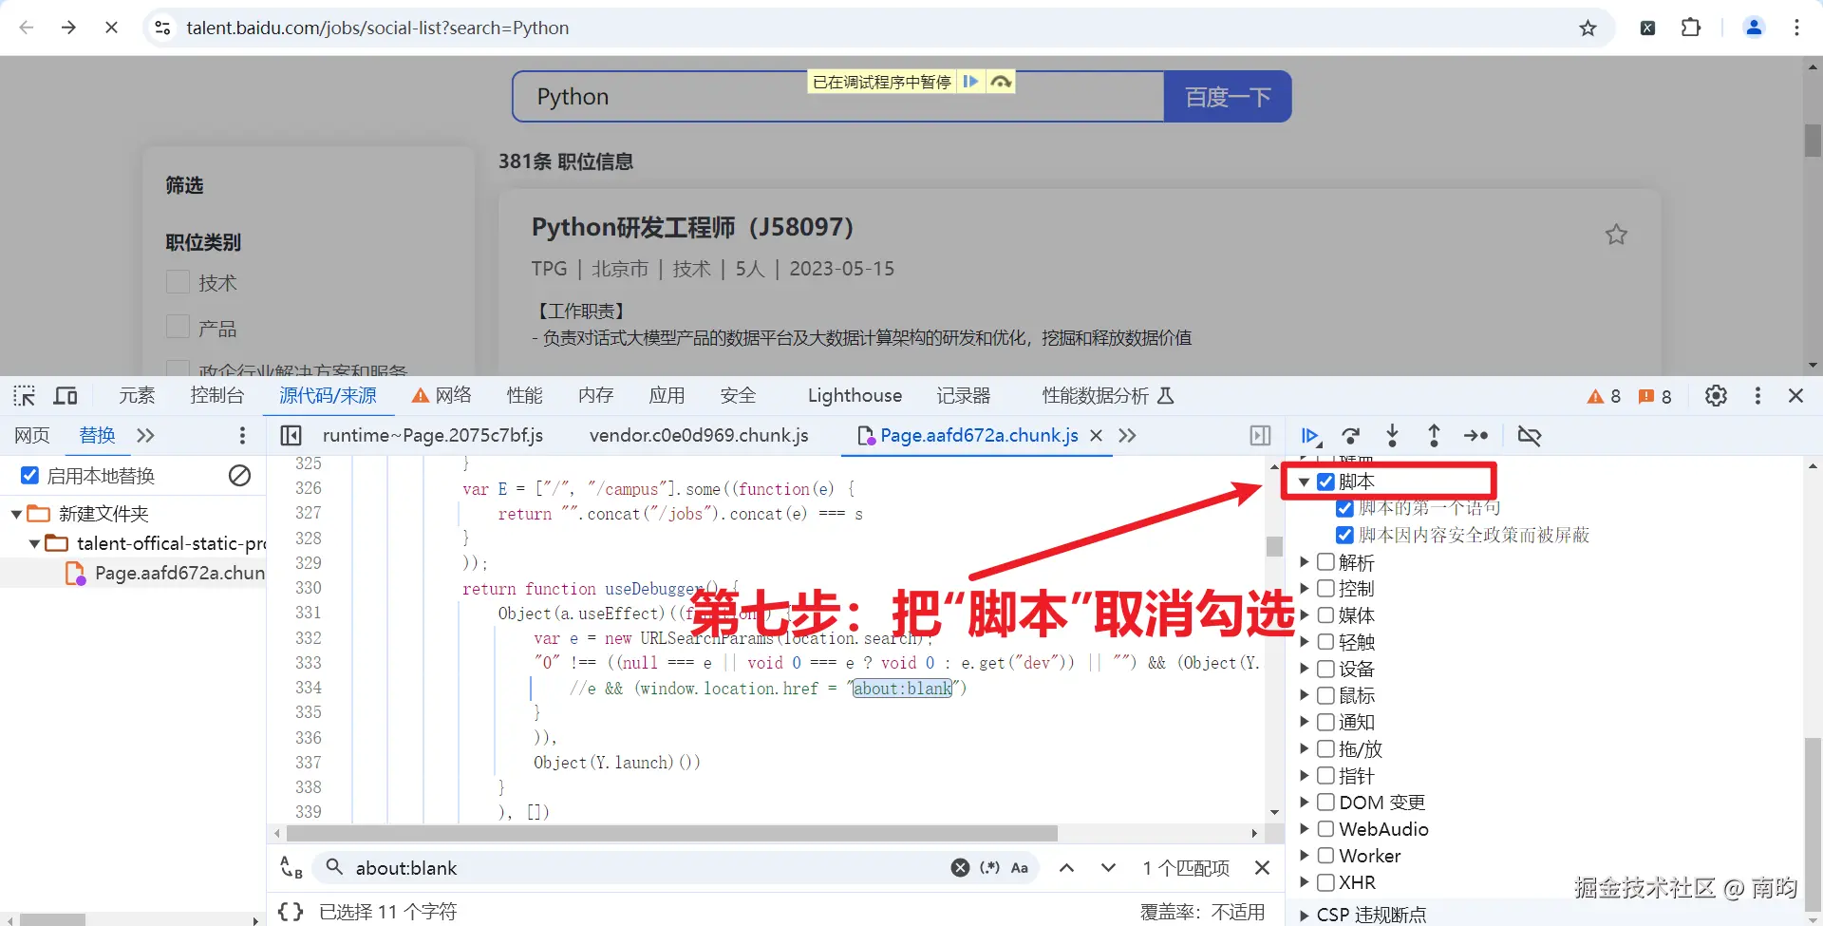Select the inspect element tool
This screenshot has height=926, width=1823.
[24, 396]
